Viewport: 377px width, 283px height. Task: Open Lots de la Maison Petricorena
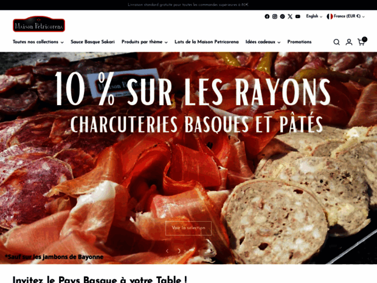pyautogui.click(x=207, y=42)
